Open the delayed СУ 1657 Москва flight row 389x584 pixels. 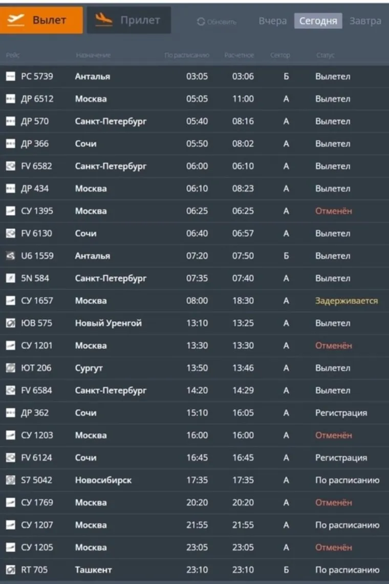(x=194, y=301)
